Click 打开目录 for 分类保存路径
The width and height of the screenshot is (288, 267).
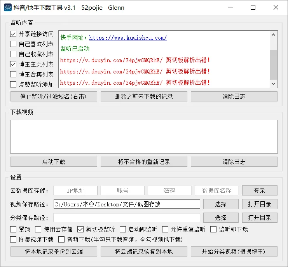(x=260, y=218)
